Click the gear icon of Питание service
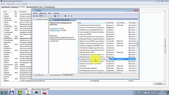 click(79, 66)
